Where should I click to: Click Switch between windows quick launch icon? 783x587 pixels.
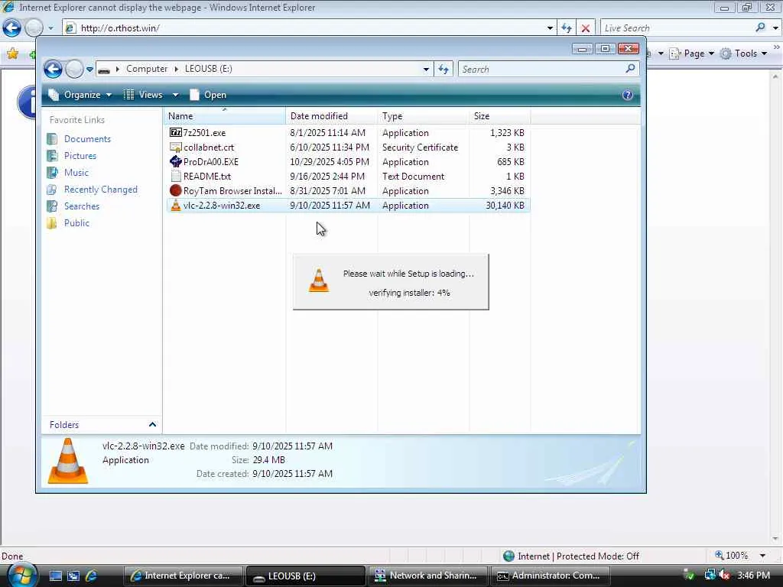click(73, 576)
